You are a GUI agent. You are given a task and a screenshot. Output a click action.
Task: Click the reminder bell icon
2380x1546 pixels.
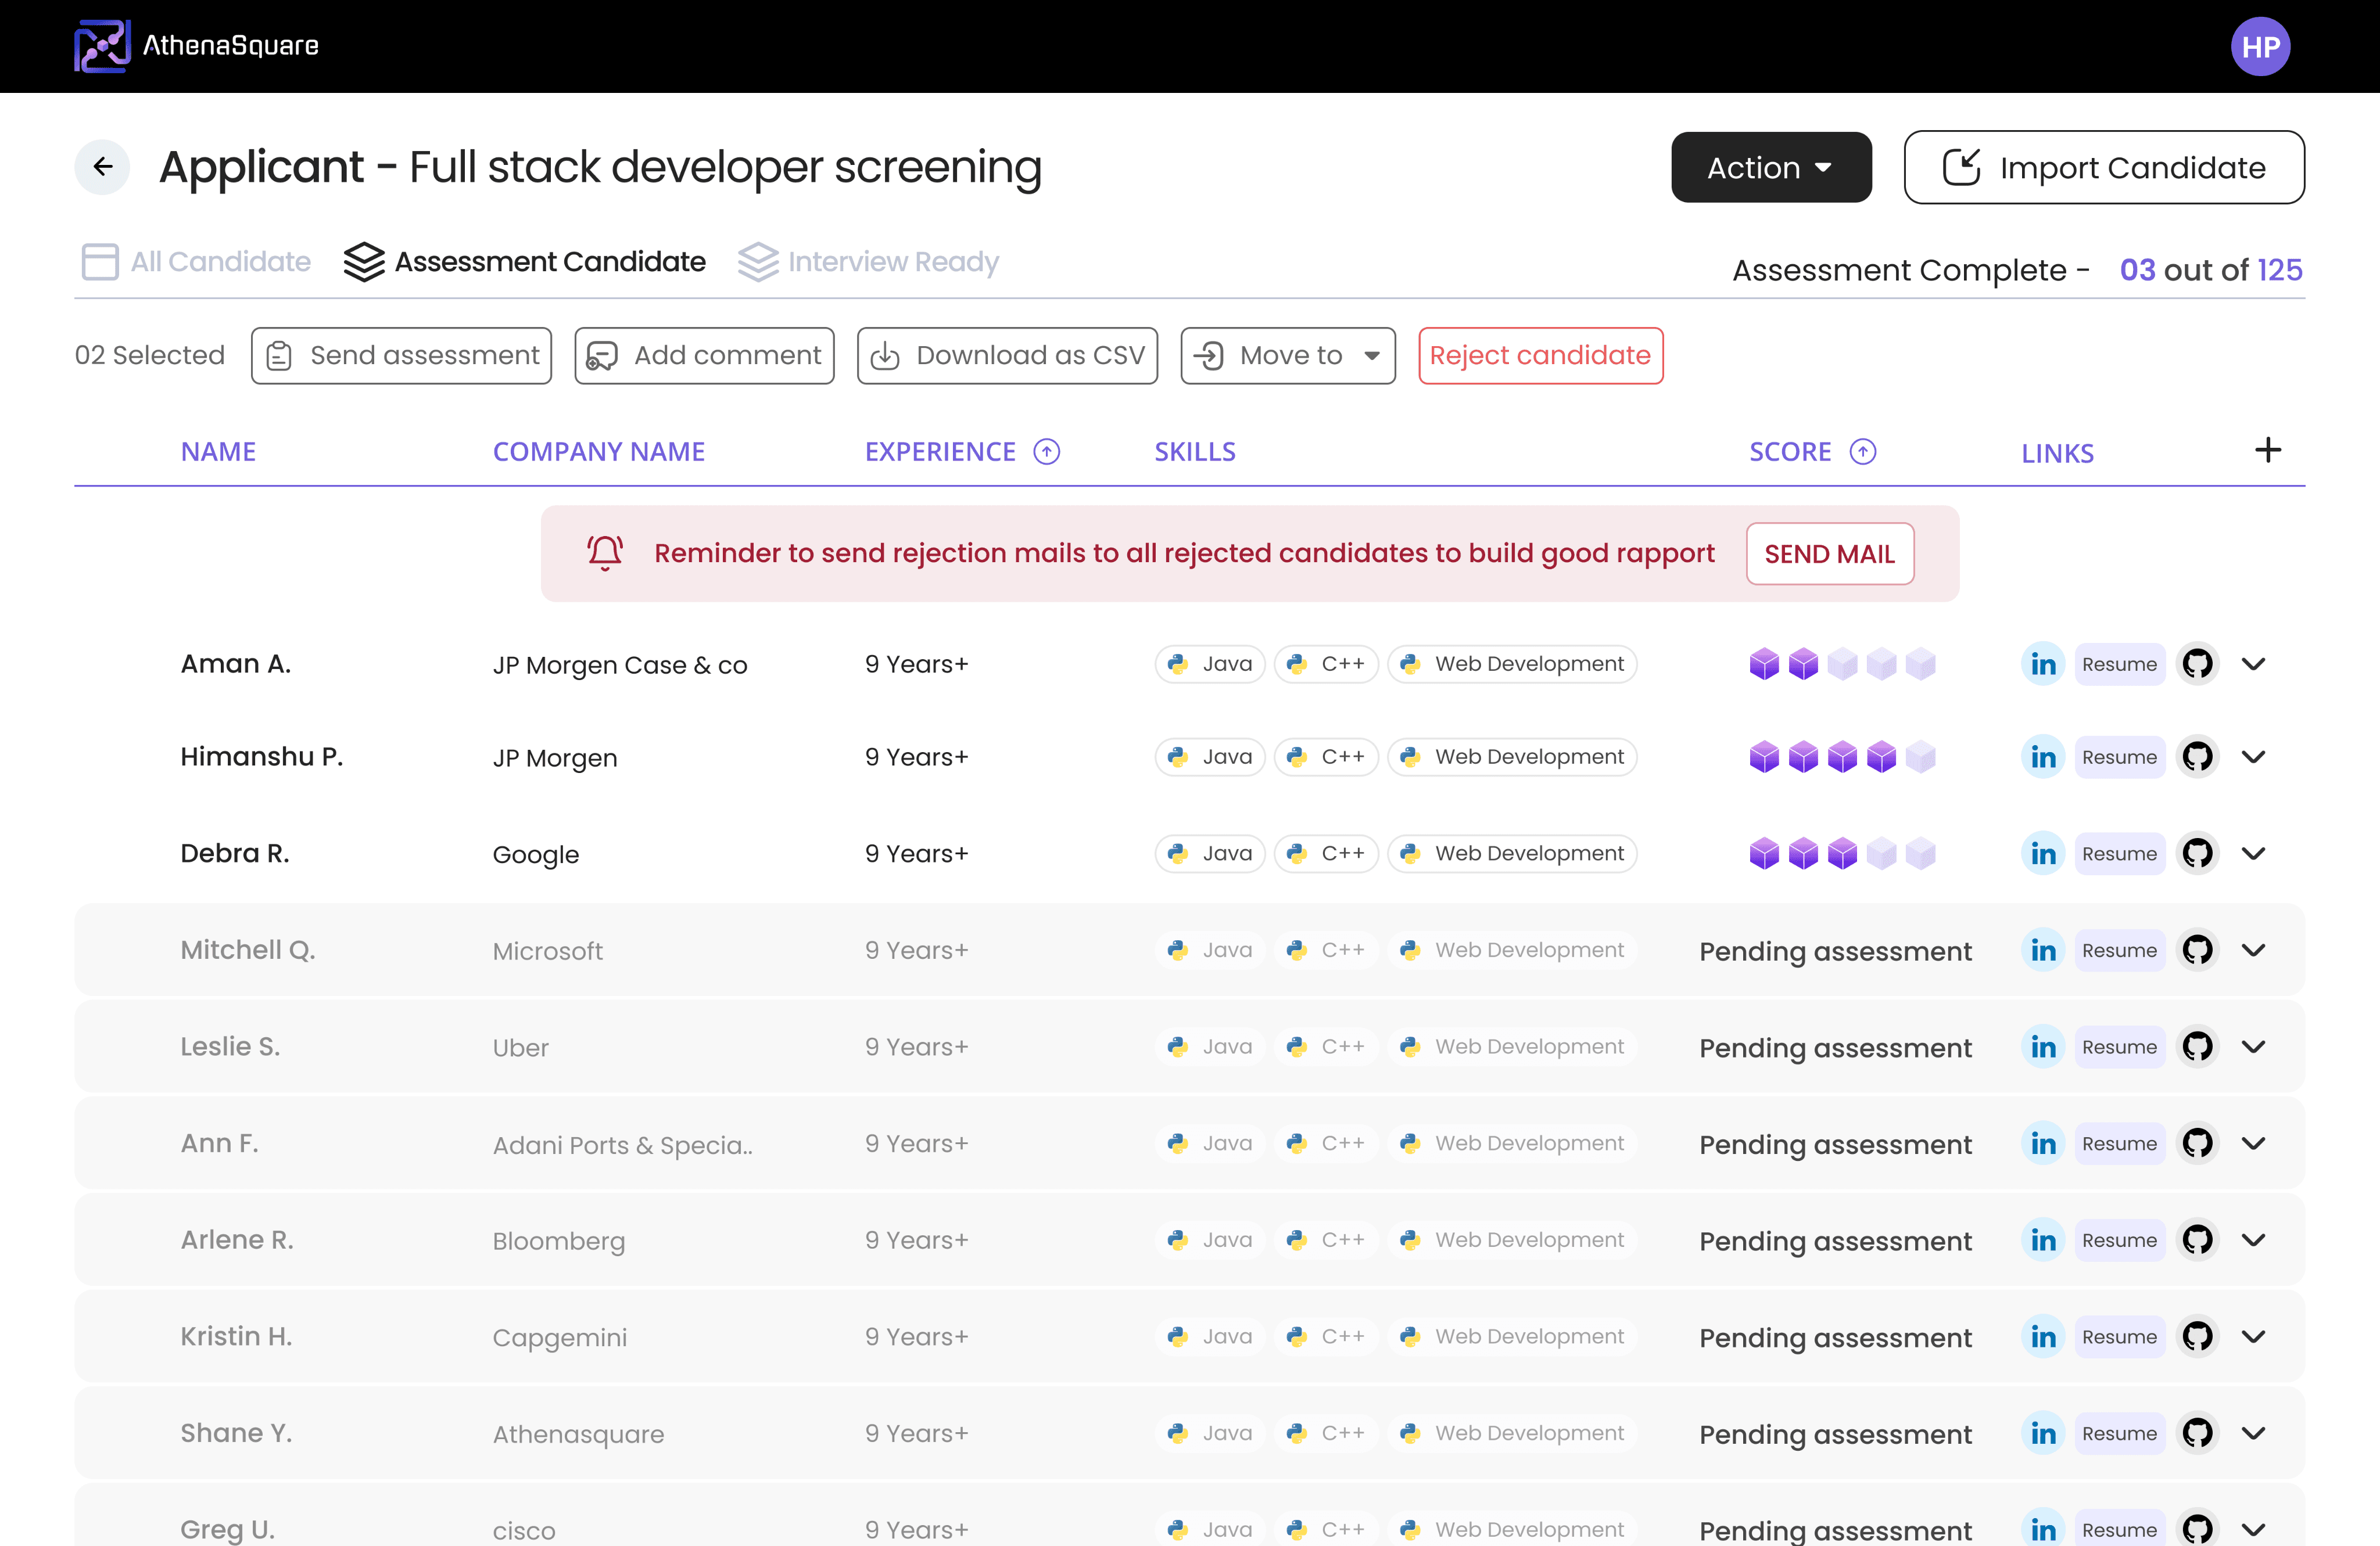click(605, 553)
